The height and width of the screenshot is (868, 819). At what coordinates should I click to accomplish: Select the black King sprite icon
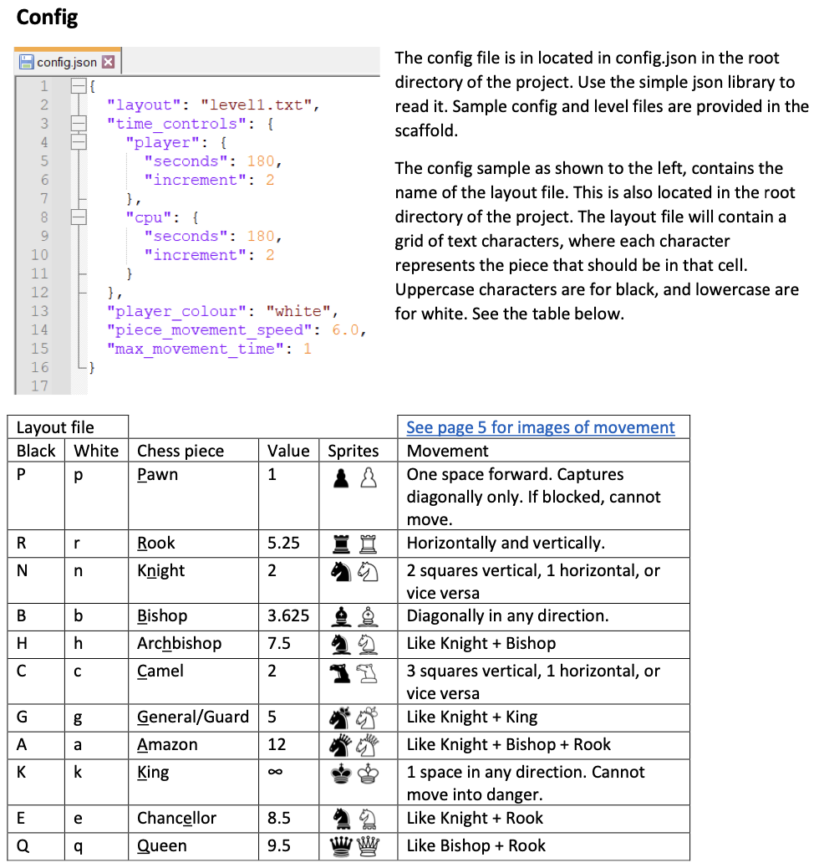click(x=343, y=773)
